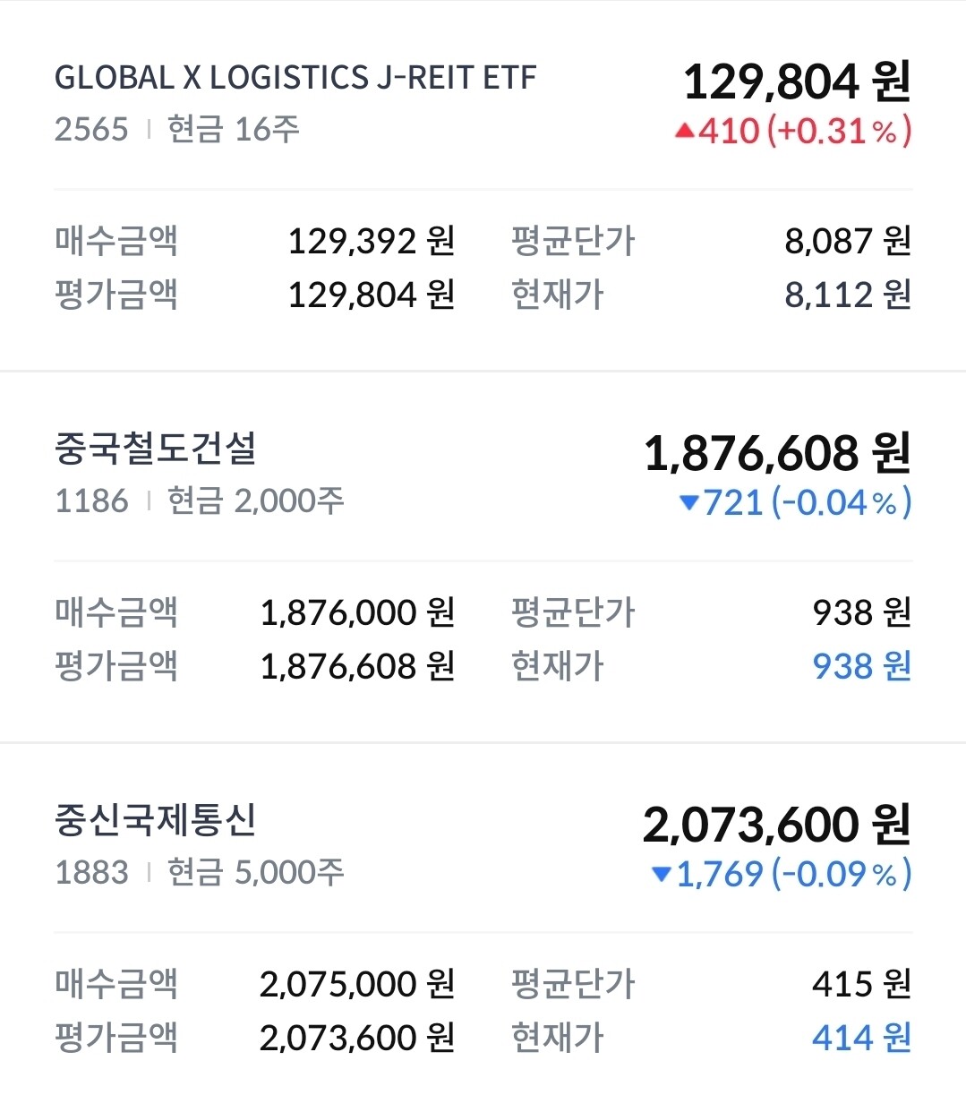Open the GLOBAL X LOGISTICS J-REIT ETF holding
Image resolution: width=966 pixels, height=1112 pixels.
coord(295,78)
